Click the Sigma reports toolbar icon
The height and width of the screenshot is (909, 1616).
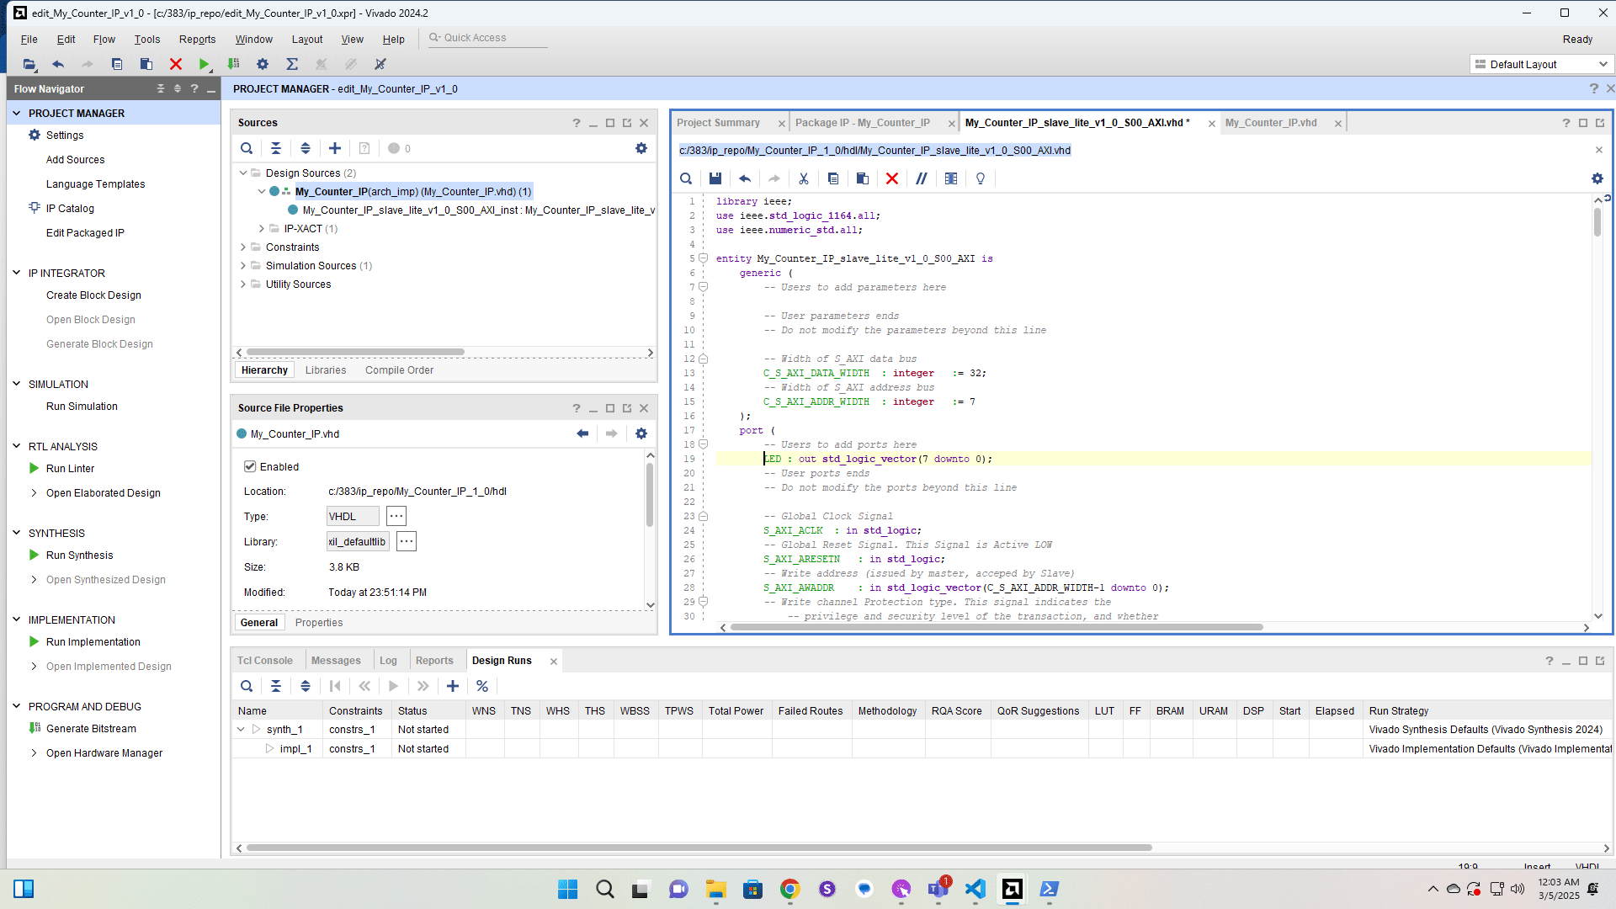pos(292,64)
